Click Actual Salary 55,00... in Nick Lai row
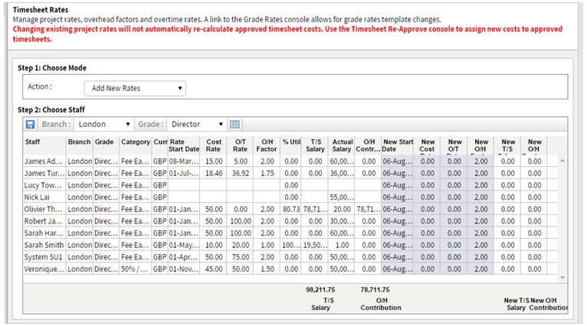Viewport: 587px width, 326px height. point(342,197)
